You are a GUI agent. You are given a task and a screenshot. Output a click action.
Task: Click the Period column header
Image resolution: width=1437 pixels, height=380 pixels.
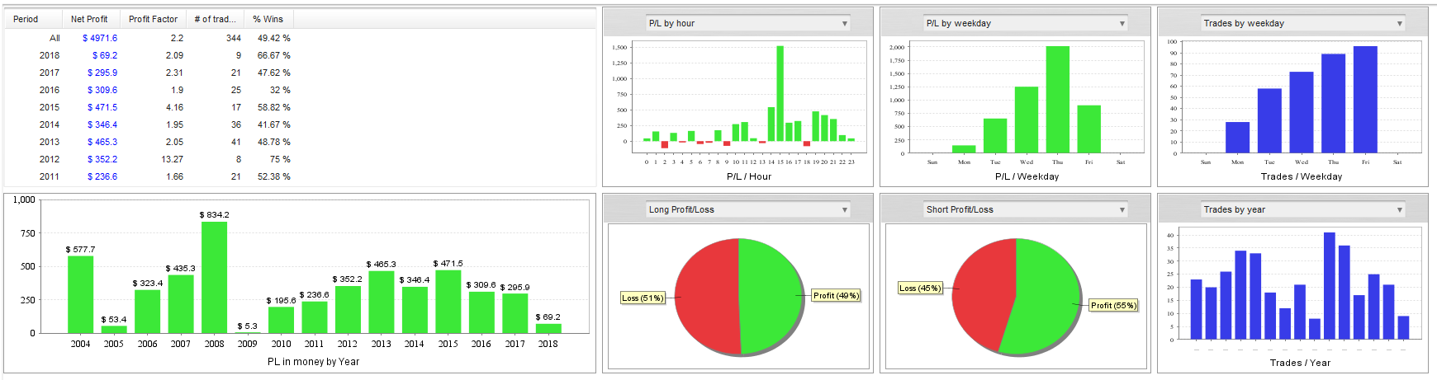(x=33, y=19)
